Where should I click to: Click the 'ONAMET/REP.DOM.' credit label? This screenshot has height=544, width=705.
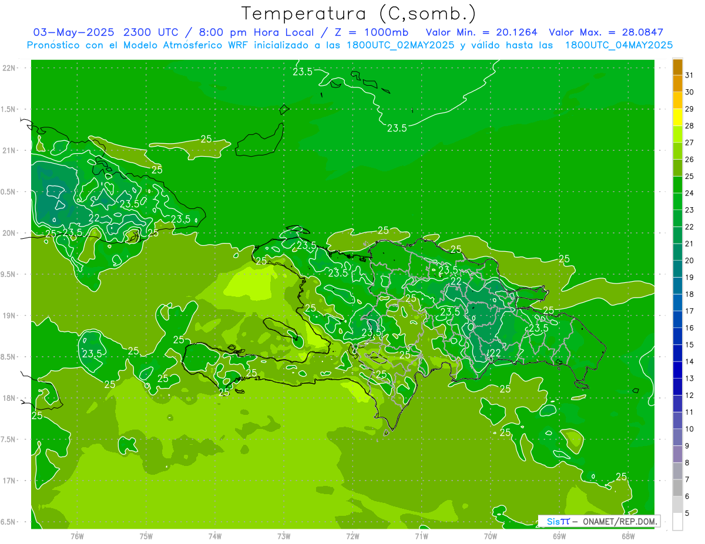click(x=620, y=521)
